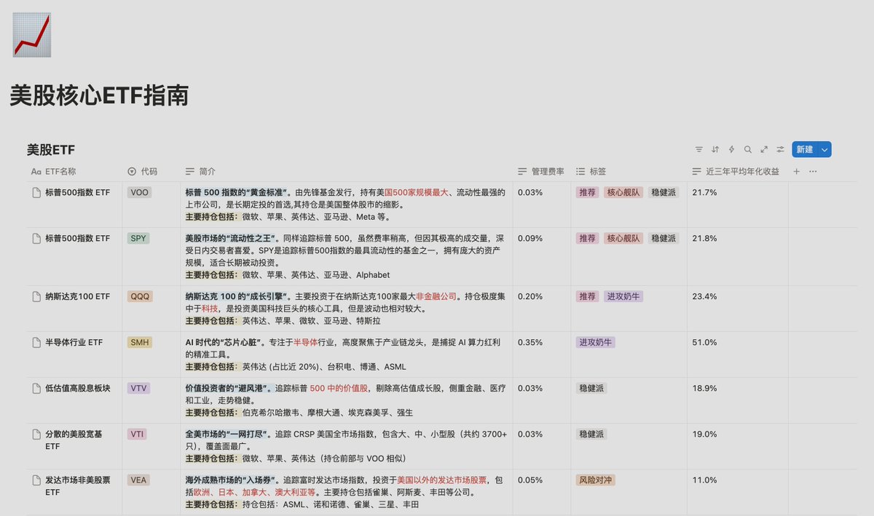
Task: Add a new property plus icon
Action: click(x=796, y=171)
